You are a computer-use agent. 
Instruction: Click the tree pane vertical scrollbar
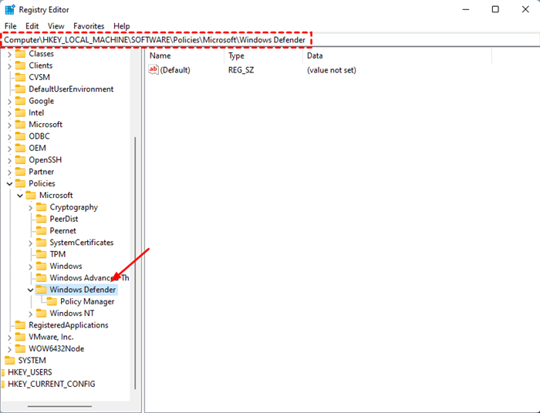(x=135, y=263)
